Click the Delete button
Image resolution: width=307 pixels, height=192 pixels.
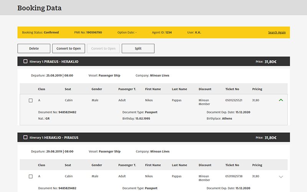[x=34, y=48]
